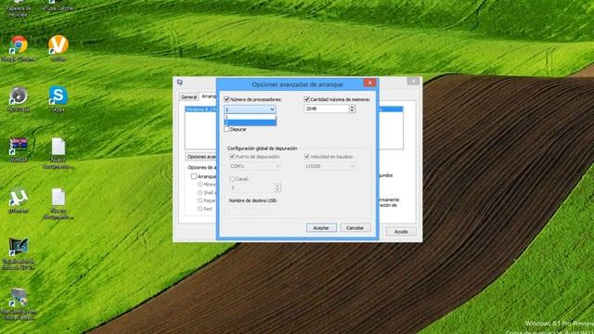Select the Red radio option
The width and height of the screenshot is (594, 334).
point(200,208)
